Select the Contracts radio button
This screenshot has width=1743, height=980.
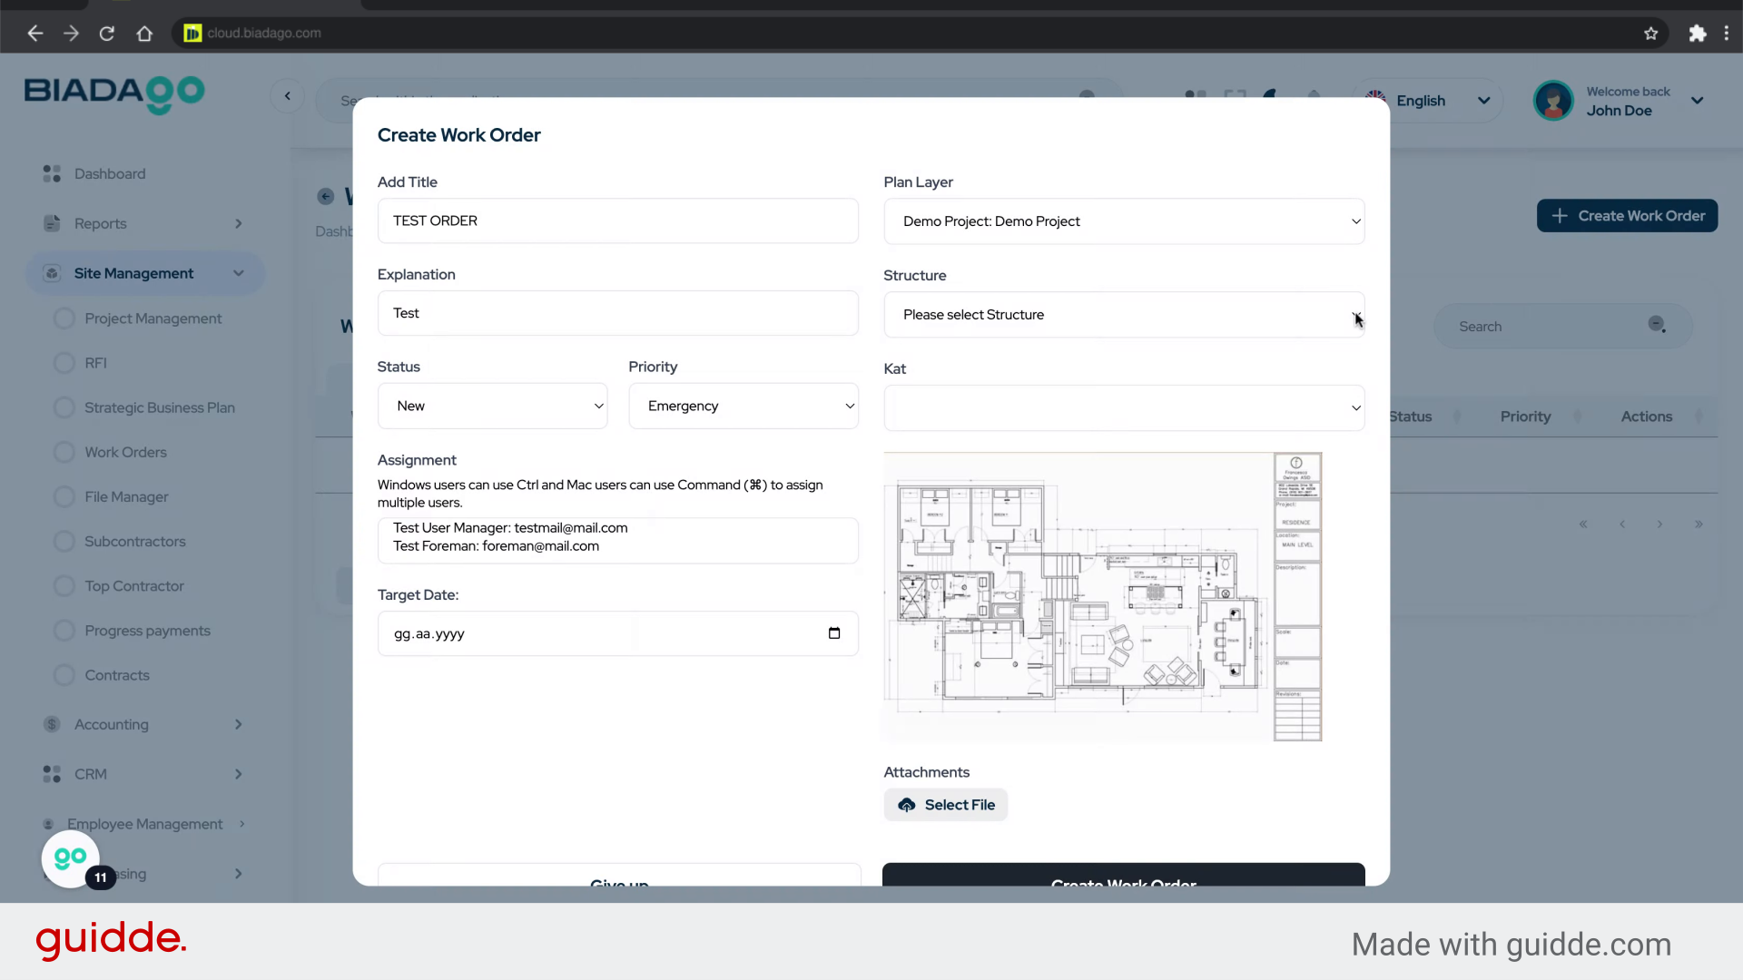point(64,674)
